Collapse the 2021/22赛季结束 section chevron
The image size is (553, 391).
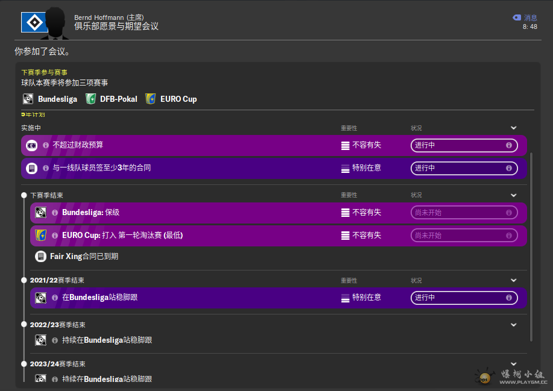point(514,280)
